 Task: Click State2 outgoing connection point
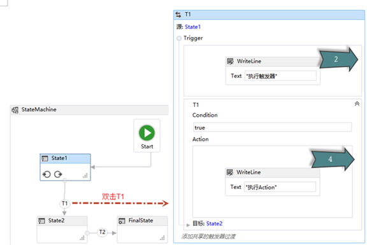(x=87, y=233)
